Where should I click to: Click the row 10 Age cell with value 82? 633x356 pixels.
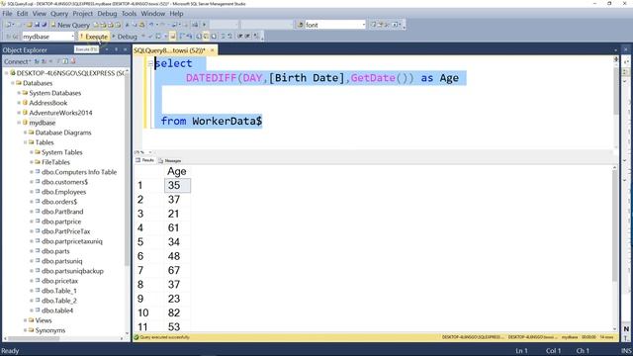click(x=177, y=312)
